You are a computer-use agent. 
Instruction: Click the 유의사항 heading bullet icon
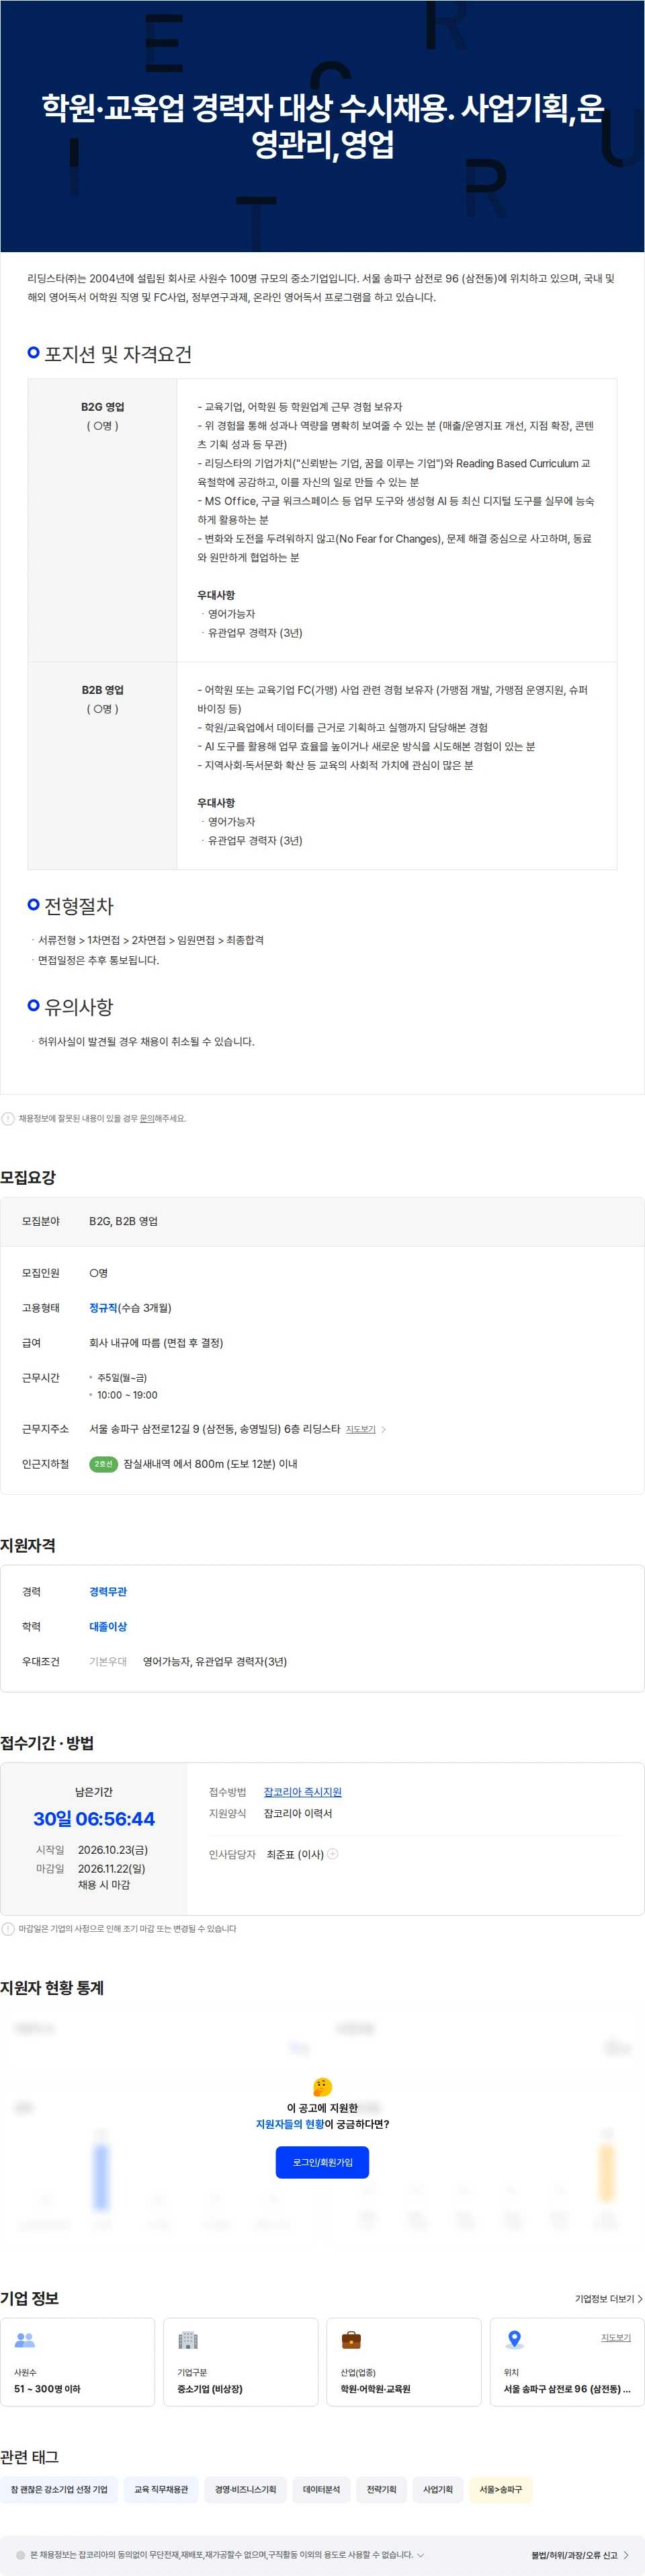(x=33, y=1005)
